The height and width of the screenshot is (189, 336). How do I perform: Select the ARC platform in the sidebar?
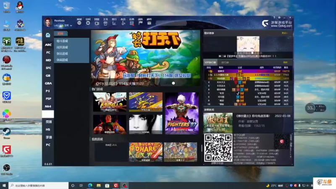pyautogui.click(x=48, y=45)
